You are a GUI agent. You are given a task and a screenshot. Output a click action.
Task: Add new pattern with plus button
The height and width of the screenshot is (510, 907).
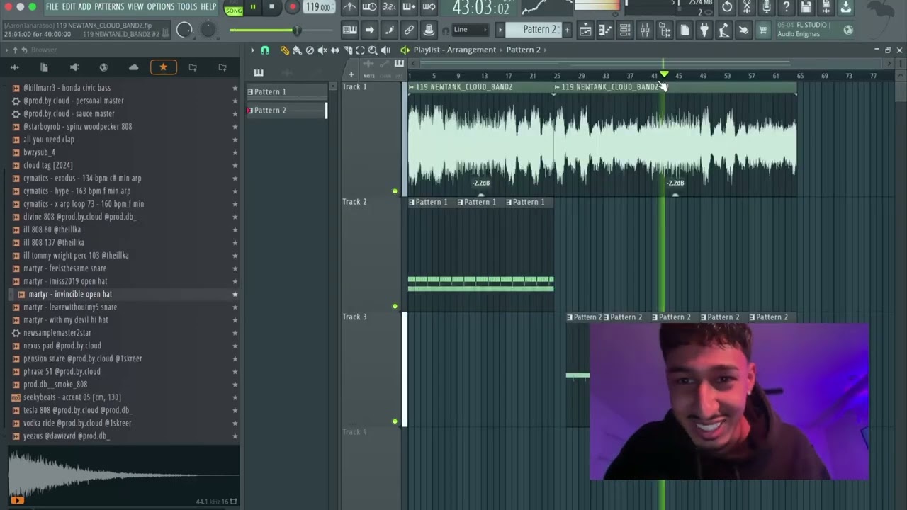coord(567,30)
